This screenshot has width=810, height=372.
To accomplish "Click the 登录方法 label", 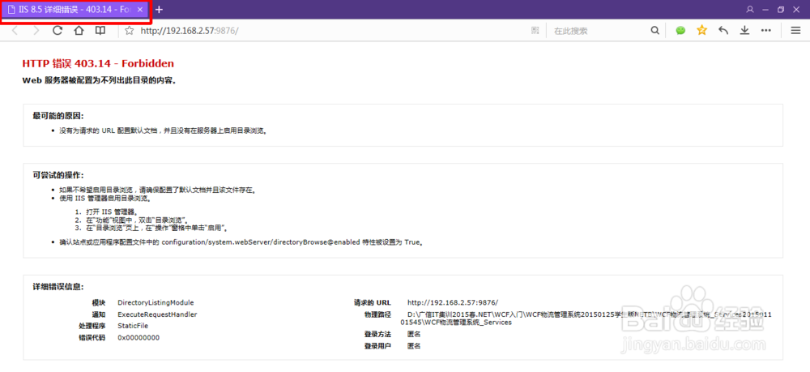I will [x=377, y=334].
